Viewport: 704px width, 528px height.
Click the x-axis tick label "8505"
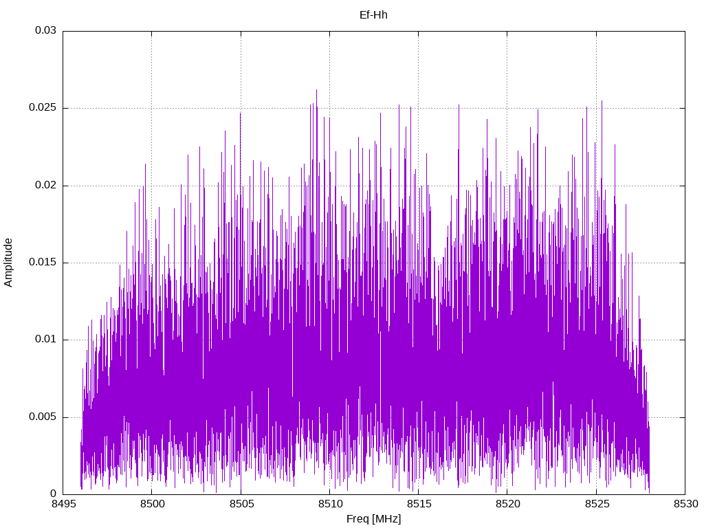tap(241, 504)
